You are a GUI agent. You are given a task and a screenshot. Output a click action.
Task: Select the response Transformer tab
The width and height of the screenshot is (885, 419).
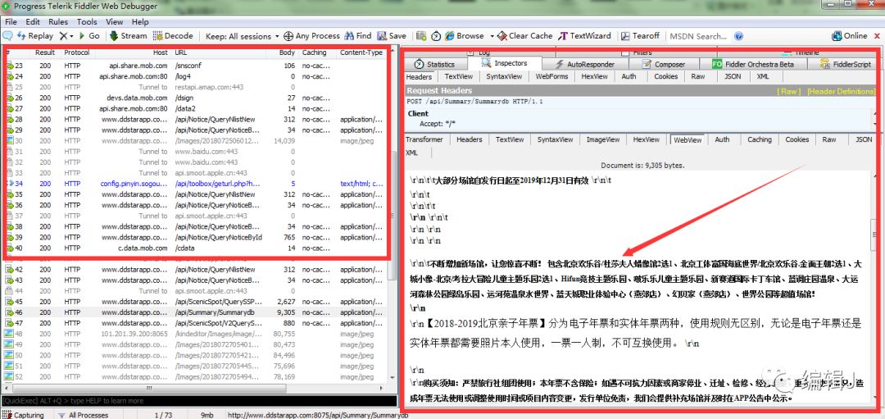pos(424,139)
